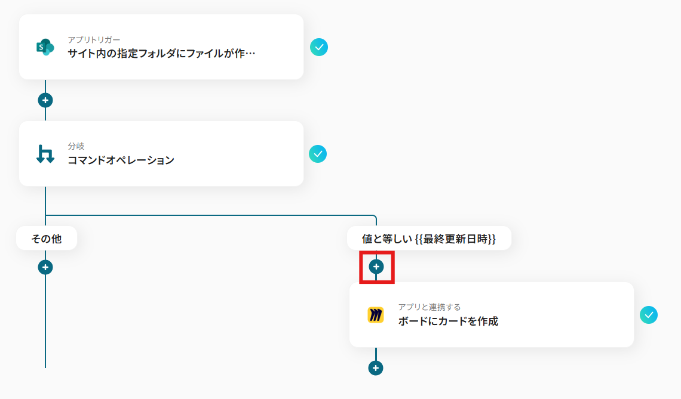Viewport: 681px width, 399px height.
Task: Add a step under the その他 branch
Action: coord(45,267)
